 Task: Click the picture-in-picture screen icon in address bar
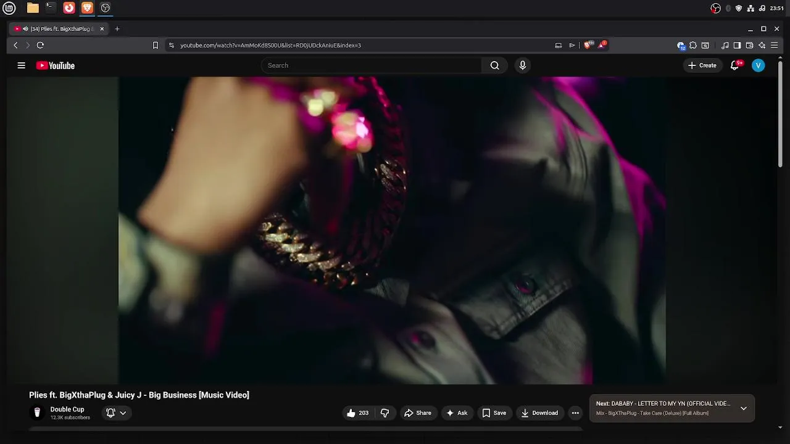click(x=559, y=45)
